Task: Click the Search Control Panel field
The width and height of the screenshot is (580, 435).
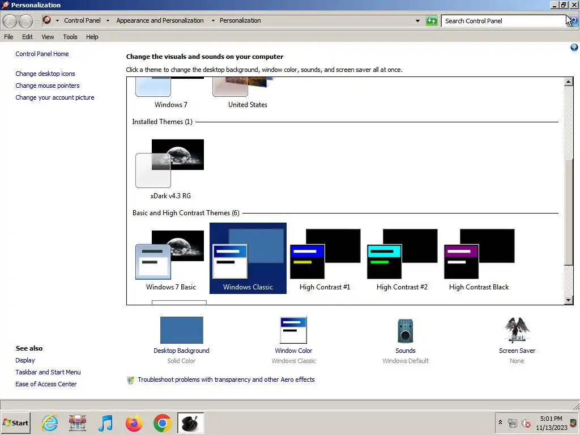Action: [x=504, y=21]
